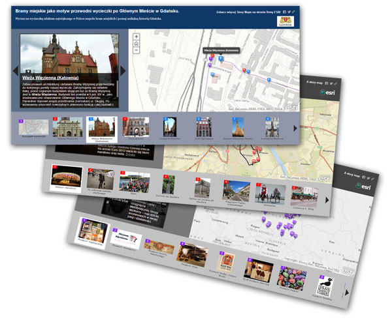Viewport: 392px width, 324px height.
Task: Click esri logo in museums story map header
Action: pyautogui.click(x=364, y=186)
